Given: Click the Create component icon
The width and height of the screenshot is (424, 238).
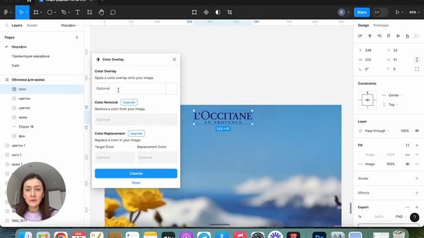Looking at the screenshot, I should click(x=206, y=12).
